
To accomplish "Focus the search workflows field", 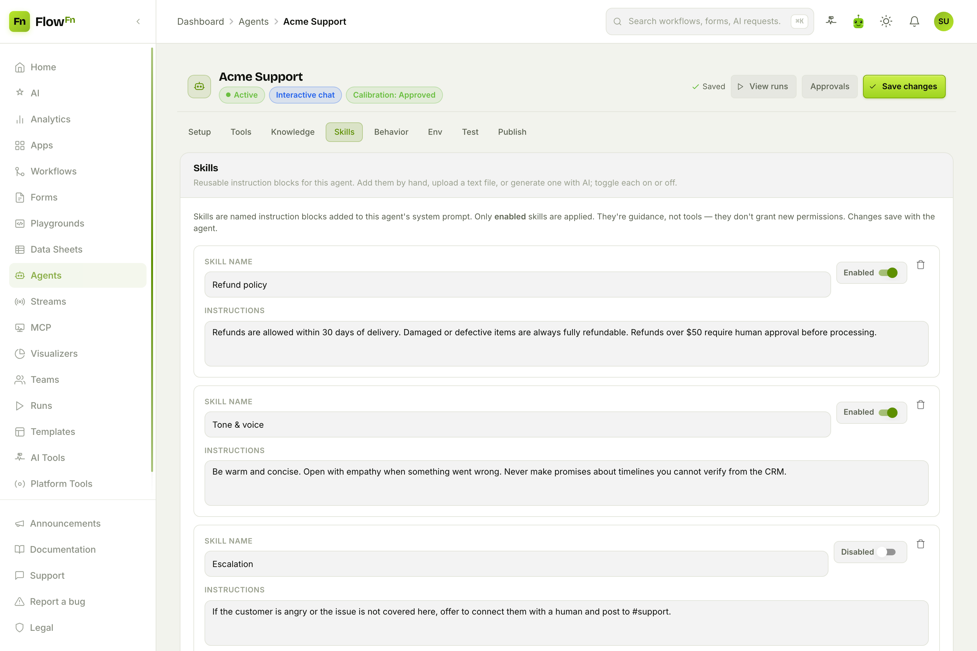I will tap(710, 21).
